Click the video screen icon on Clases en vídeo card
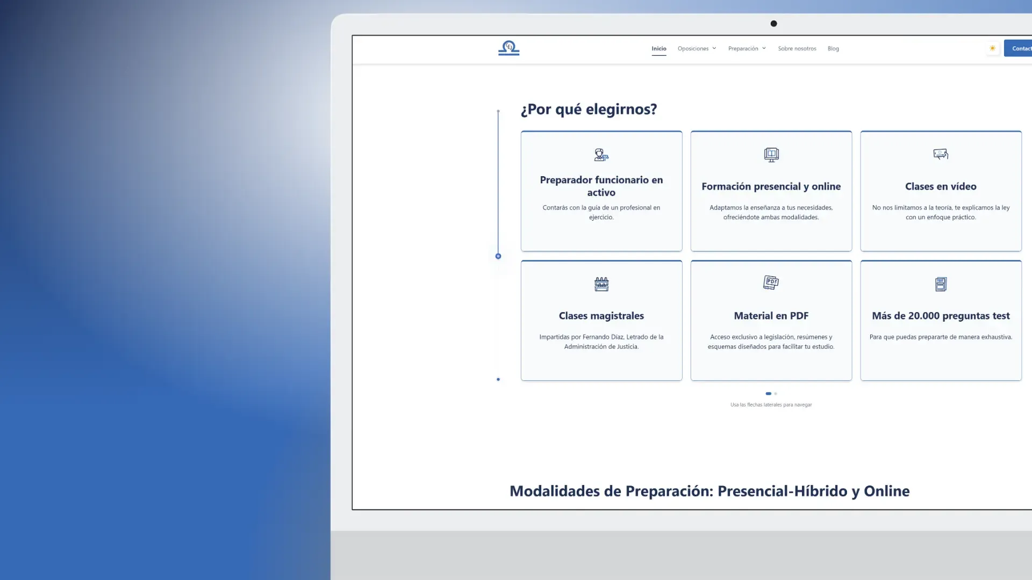Image resolution: width=1032 pixels, height=580 pixels. pyautogui.click(x=941, y=154)
